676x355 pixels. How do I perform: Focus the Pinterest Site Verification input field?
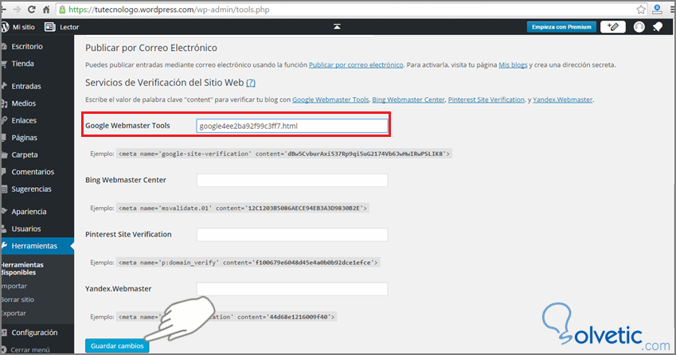[x=292, y=234]
